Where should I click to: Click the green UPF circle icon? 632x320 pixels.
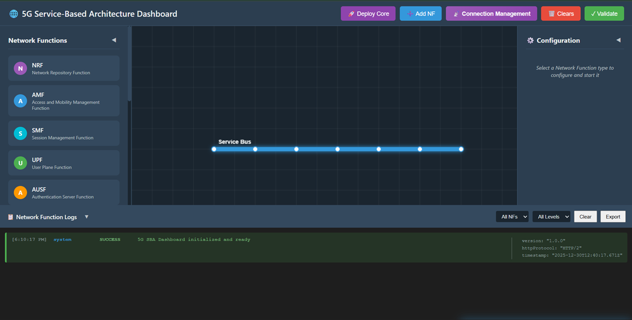tap(21, 163)
